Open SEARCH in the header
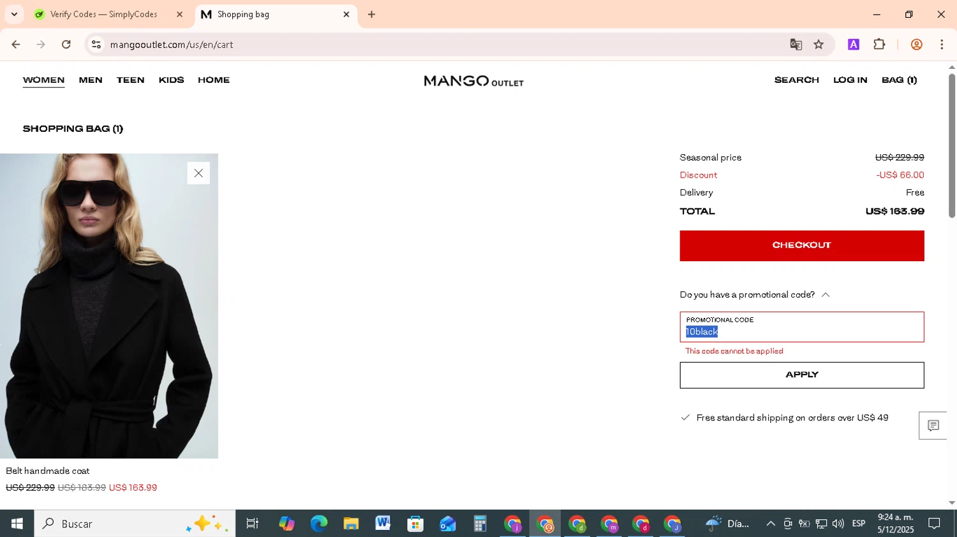This screenshot has height=537, width=957. click(x=796, y=80)
